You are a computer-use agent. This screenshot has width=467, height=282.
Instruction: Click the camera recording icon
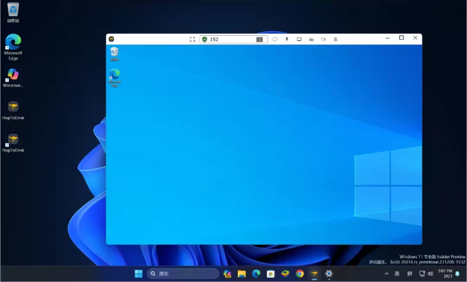click(x=323, y=39)
